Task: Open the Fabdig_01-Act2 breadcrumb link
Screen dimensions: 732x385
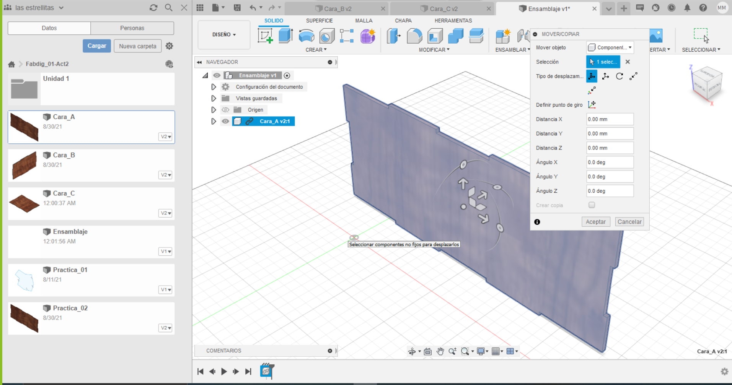Action: 47,64
